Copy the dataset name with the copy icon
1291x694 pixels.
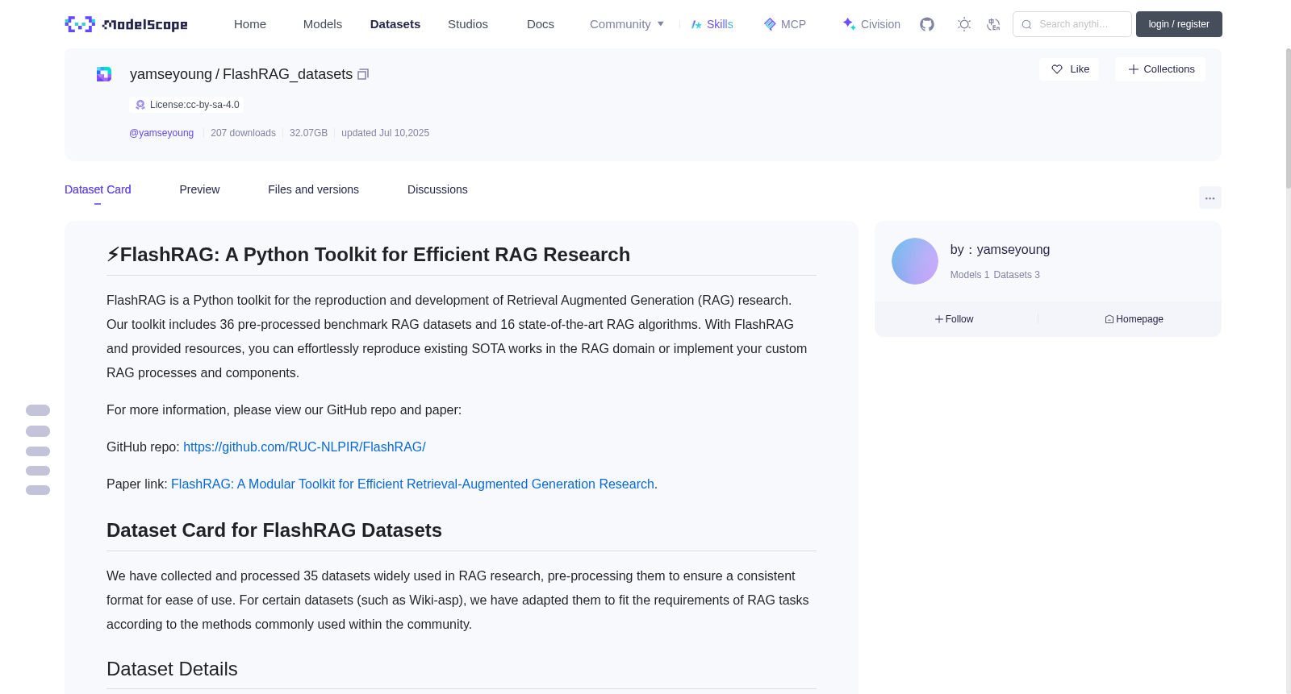coord(363,74)
